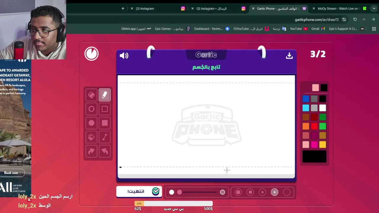Select the smallest brush size dot

point(287,192)
